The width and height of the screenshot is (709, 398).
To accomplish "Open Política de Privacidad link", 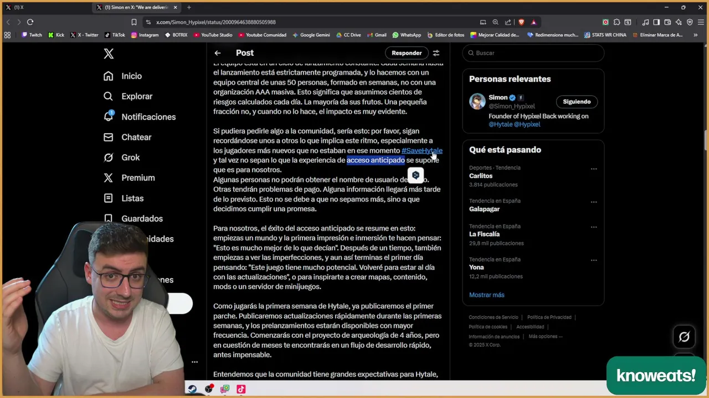I will click(x=549, y=317).
